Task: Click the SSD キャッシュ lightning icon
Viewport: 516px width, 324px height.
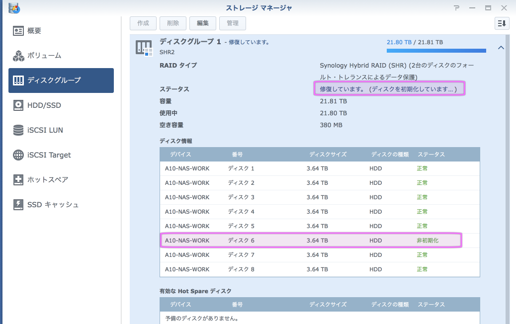Action: 18,205
